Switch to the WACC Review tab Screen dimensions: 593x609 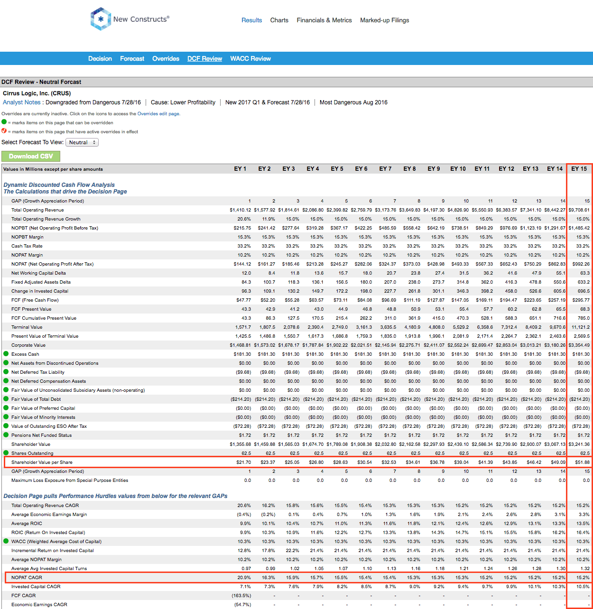(x=250, y=59)
